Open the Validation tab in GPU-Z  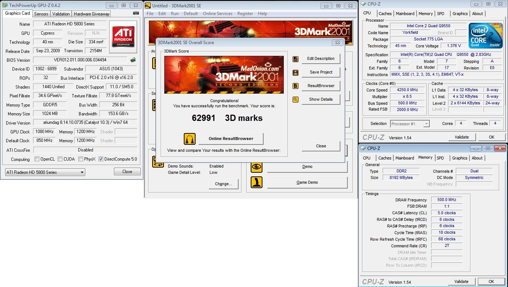61,14
